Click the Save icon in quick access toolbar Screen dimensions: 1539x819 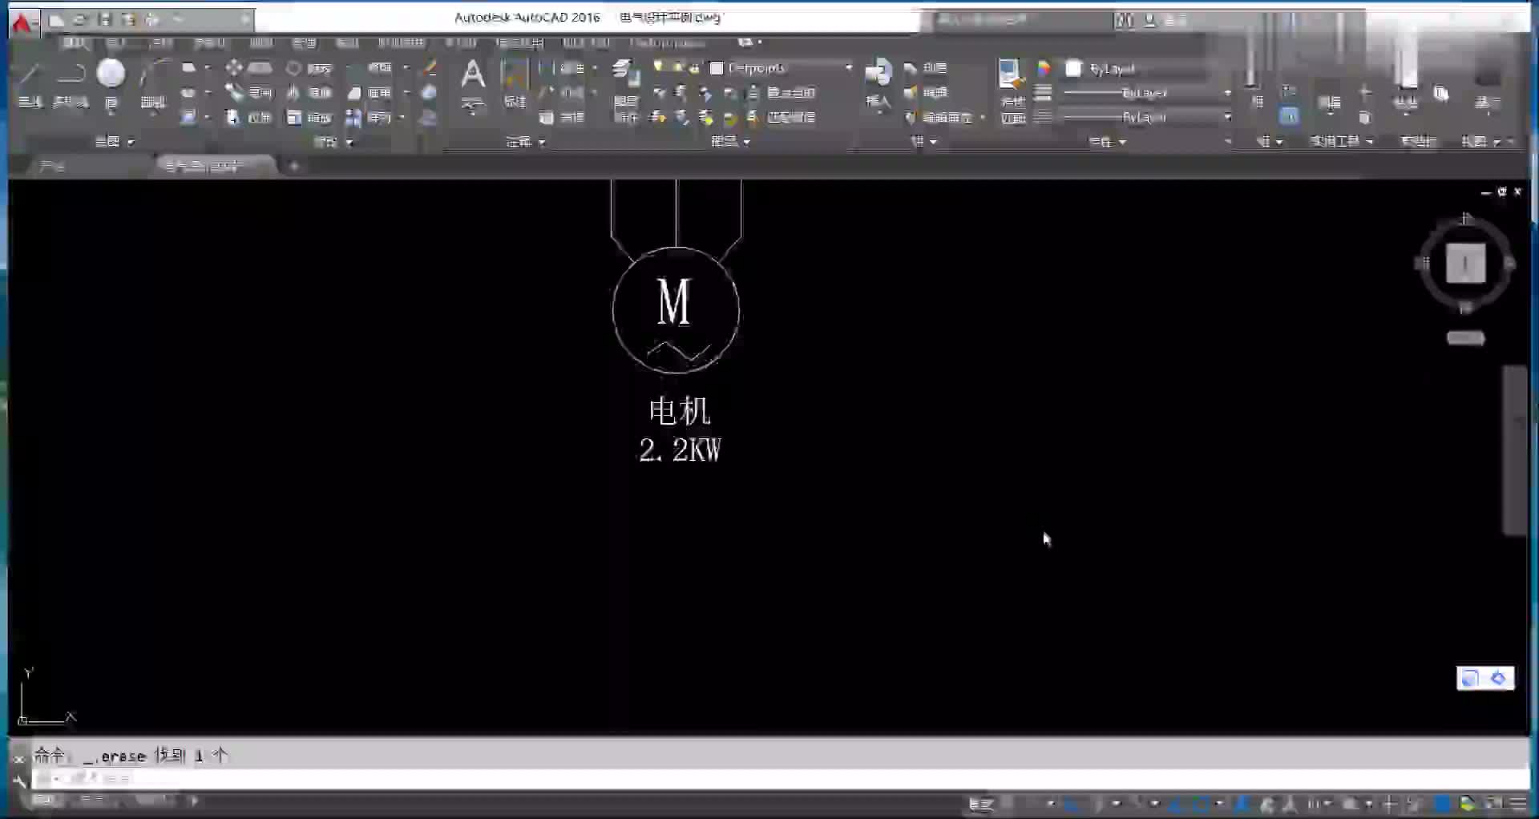tap(104, 19)
